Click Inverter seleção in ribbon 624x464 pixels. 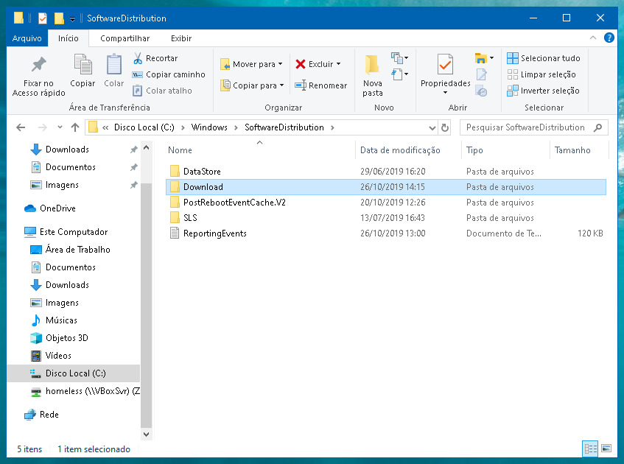click(x=543, y=91)
